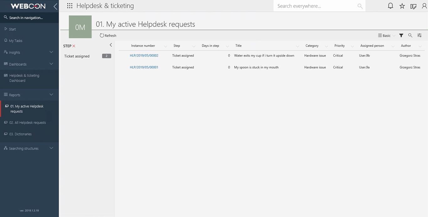The image size is (428, 217).
Task: Refresh the report list
Action: pyautogui.click(x=108, y=36)
